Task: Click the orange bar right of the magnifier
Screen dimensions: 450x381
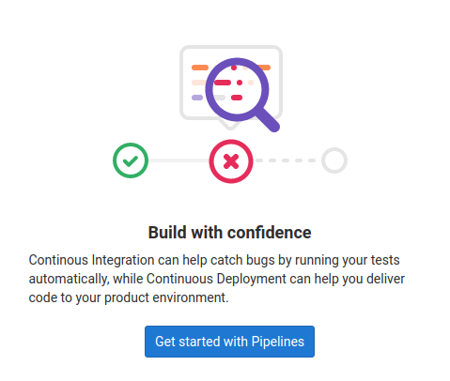Action: tap(265, 68)
